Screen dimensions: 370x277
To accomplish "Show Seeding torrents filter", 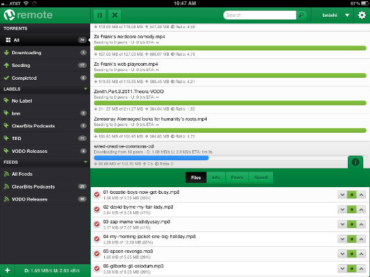I will tap(45, 66).
